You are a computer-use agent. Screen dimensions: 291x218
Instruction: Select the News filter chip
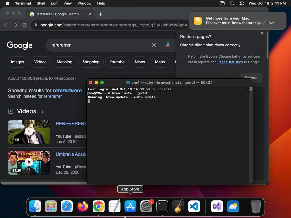(140, 62)
